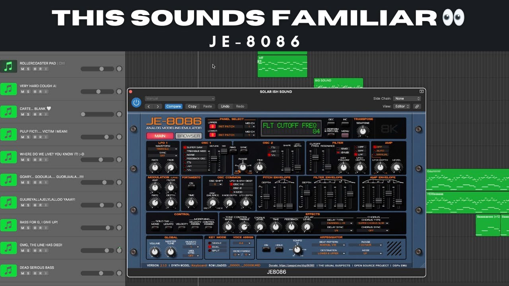509x286 pixels.
Task: Click the arpeggiator TEMPO knob
Action: point(297,249)
